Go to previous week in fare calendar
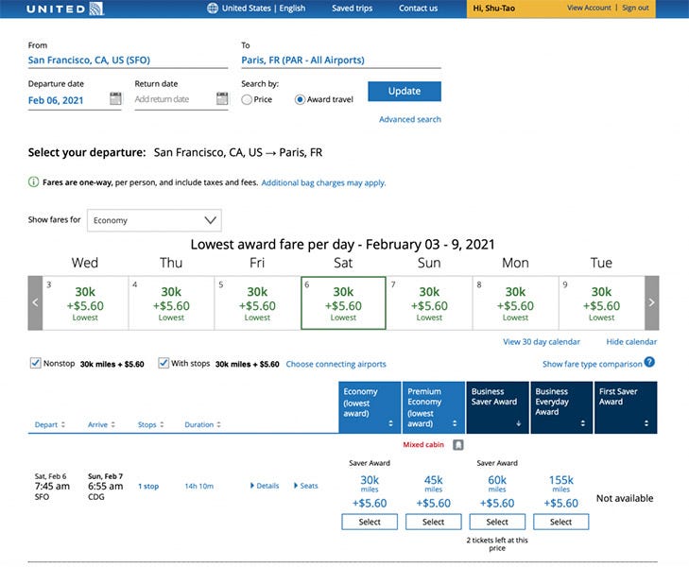Screen dimensions: 689x567 (x=35, y=302)
